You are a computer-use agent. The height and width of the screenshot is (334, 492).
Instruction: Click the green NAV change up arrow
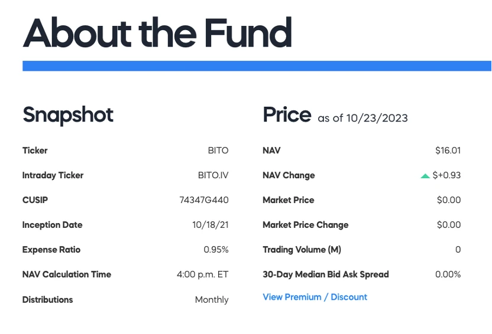coord(425,176)
